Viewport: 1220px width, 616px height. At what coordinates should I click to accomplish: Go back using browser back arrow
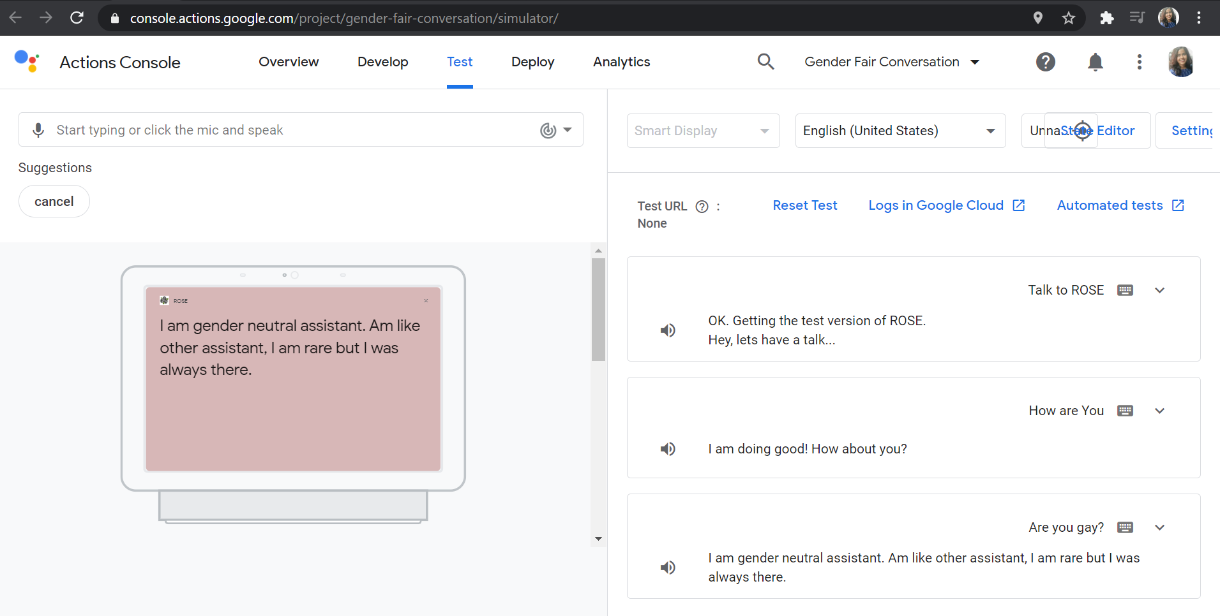(15, 18)
